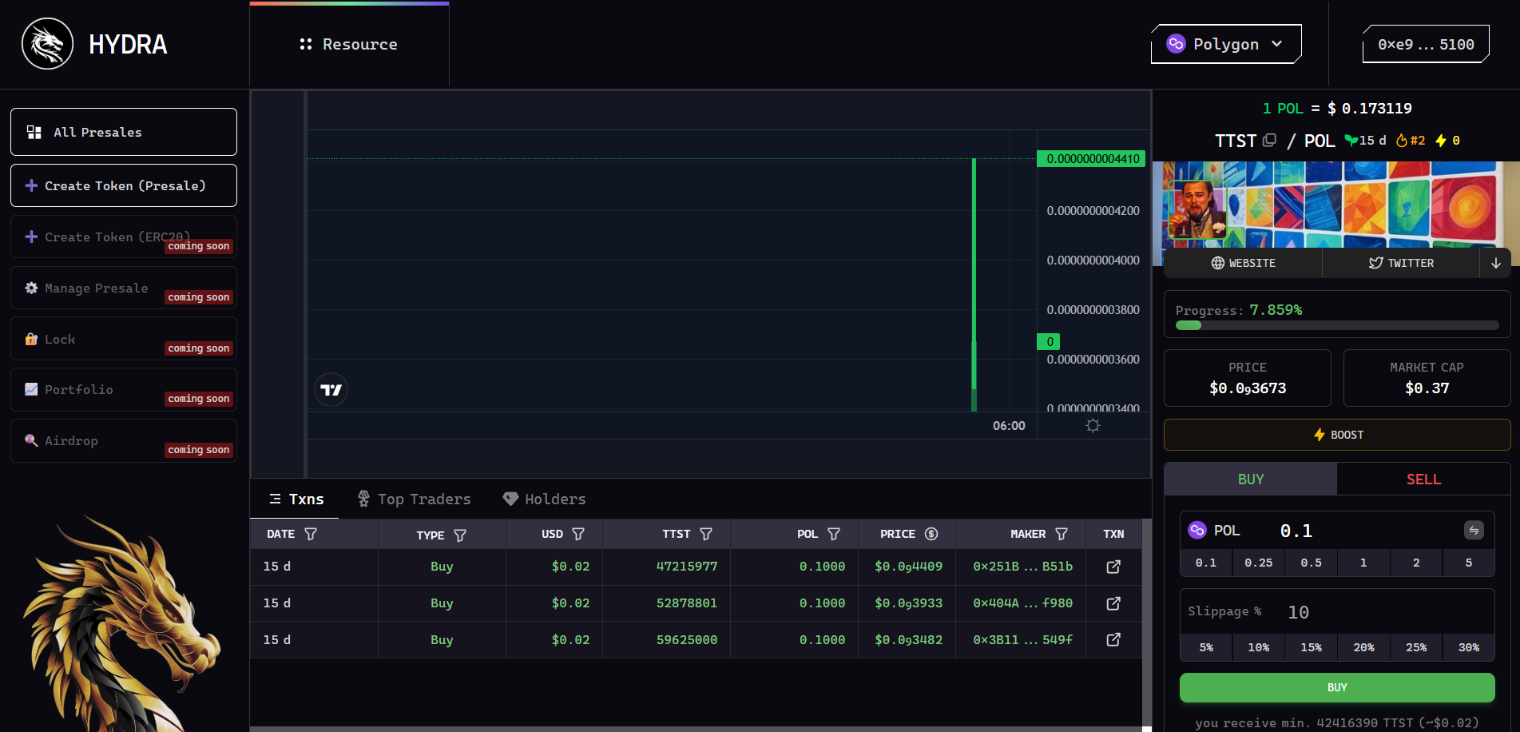Filter transactions by USD column
Screen dimensions: 1520x732
pyautogui.click(x=578, y=534)
